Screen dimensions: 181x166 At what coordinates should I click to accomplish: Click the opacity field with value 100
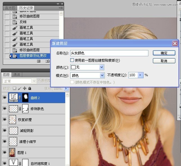click(133, 75)
